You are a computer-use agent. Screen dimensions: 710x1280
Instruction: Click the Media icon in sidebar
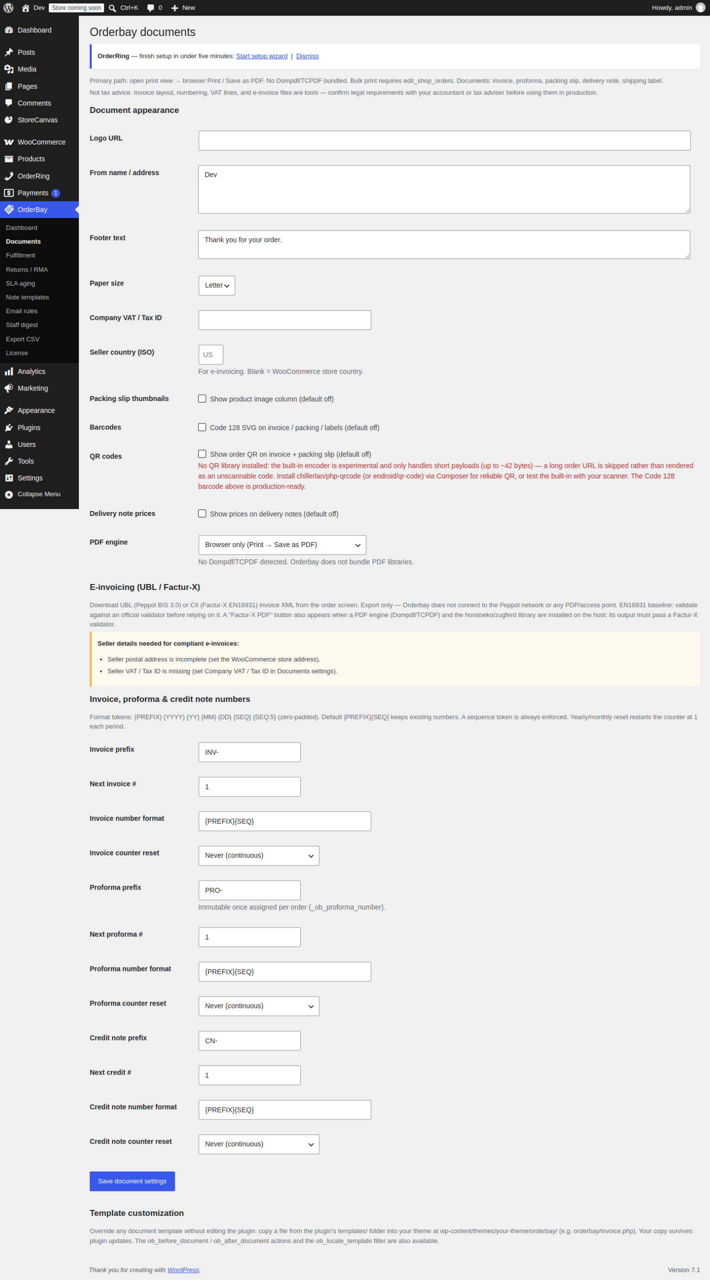9,69
